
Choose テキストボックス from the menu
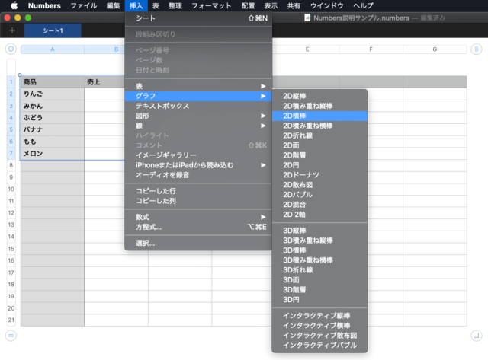198,106
